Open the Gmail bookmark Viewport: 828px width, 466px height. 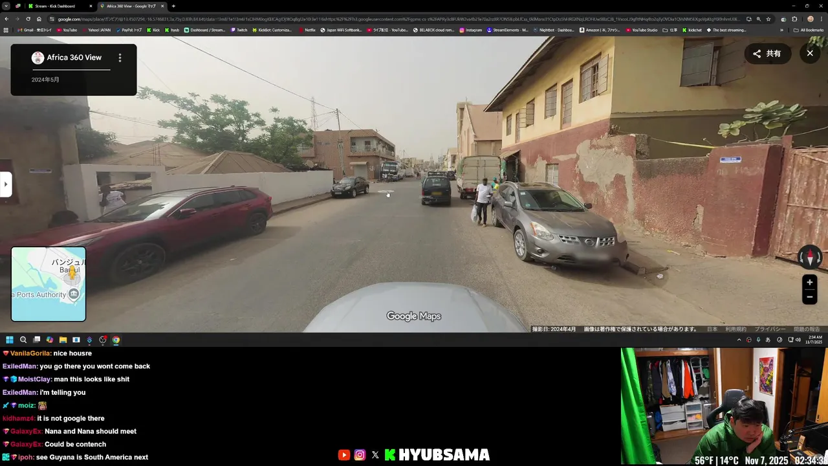tap(35, 30)
